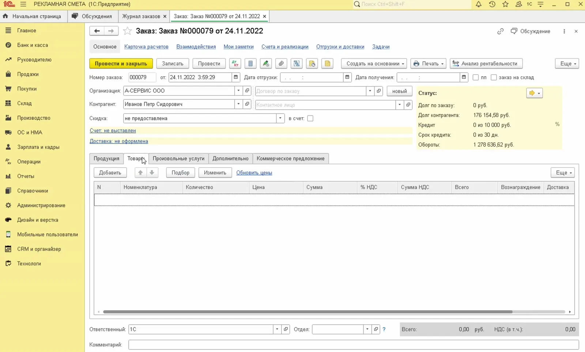
Task: Click the green marker with clock icon
Action: [266, 64]
